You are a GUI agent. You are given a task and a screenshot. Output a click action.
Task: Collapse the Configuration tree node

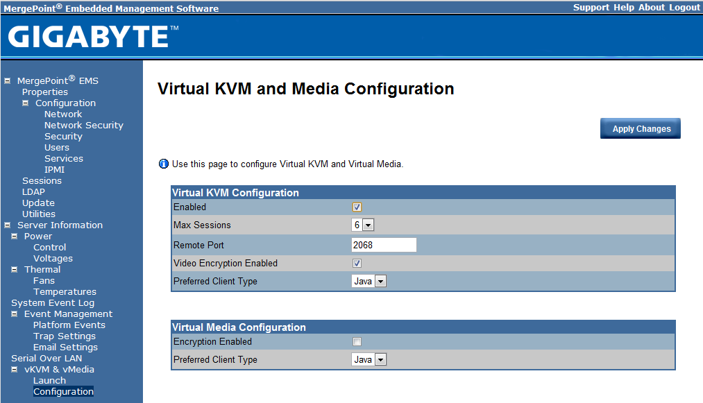click(26, 103)
